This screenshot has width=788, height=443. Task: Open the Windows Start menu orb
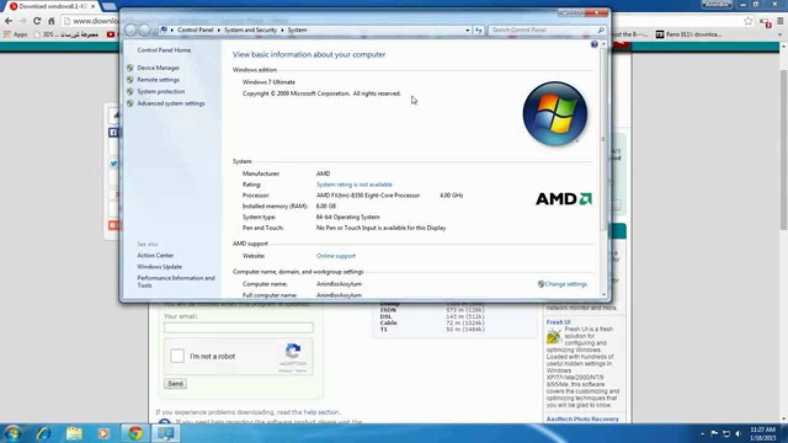pos(13,433)
